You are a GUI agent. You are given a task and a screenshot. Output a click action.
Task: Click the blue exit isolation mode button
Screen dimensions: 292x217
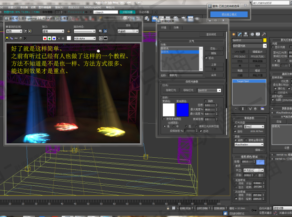(x=229, y=14)
